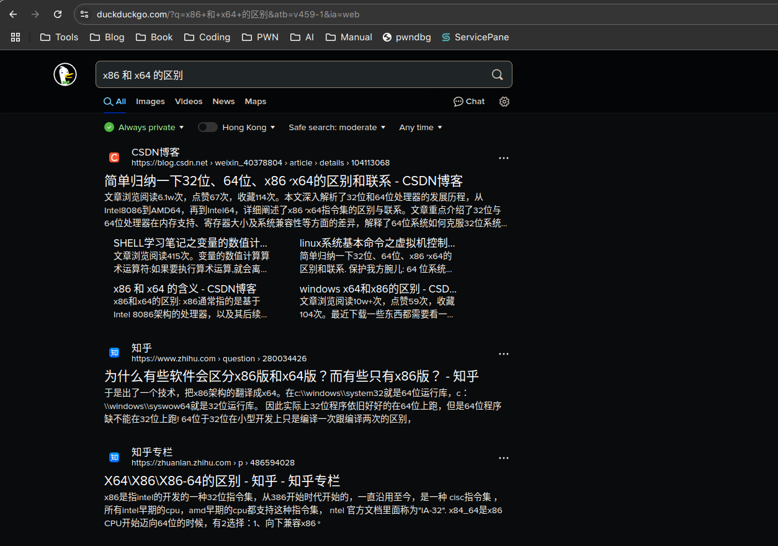Open the Book bookmark folder
This screenshot has width=778, height=546.
coord(154,37)
